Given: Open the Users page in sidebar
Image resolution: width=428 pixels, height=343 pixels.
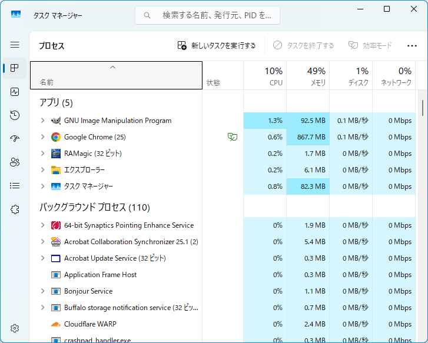Looking at the screenshot, I should (15, 162).
